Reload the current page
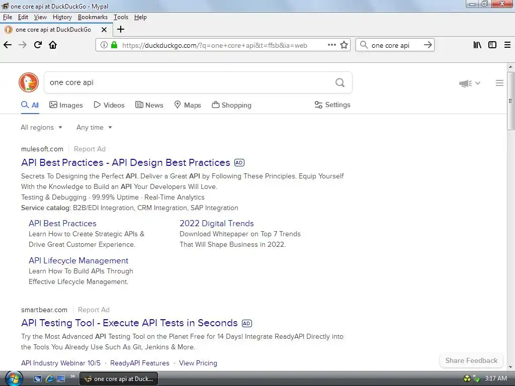The width and height of the screenshot is (515, 386). (x=38, y=45)
